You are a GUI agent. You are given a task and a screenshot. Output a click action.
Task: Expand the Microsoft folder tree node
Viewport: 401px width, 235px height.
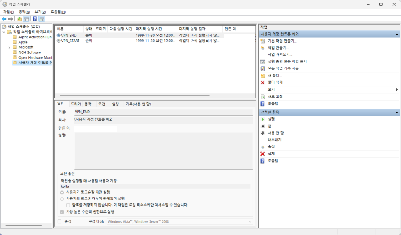(9, 47)
